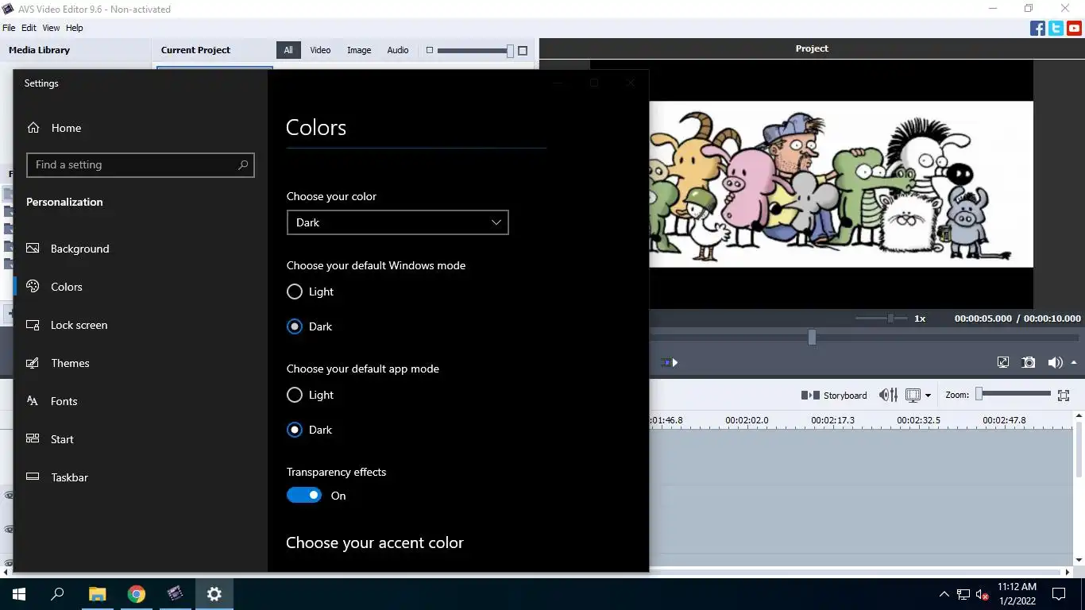Viewport: 1085px width, 610px height.
Task: Select the Image media filter tab
Action: point(359,50)
